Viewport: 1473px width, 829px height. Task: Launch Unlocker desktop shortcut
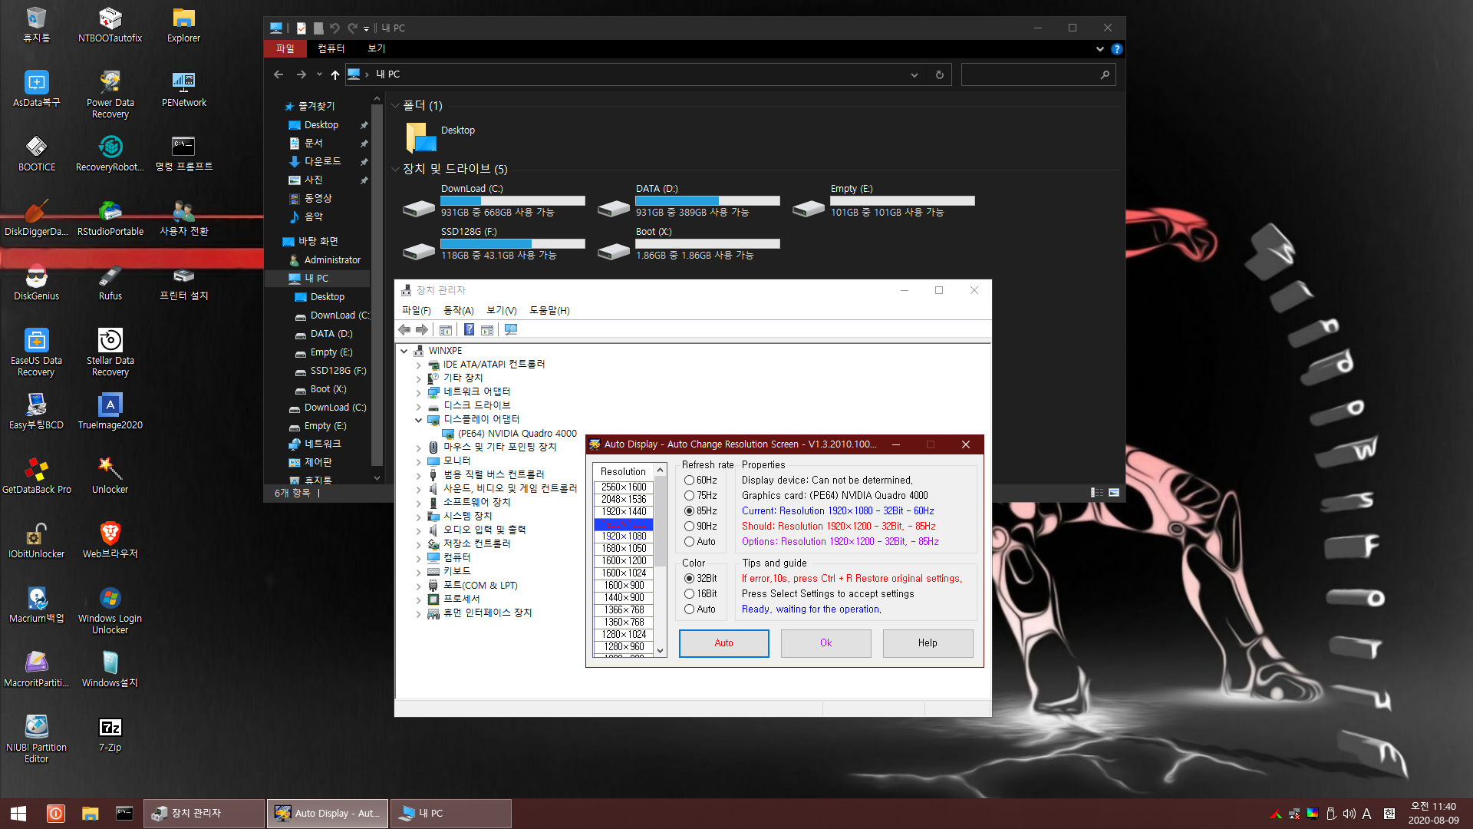point(110,476)
